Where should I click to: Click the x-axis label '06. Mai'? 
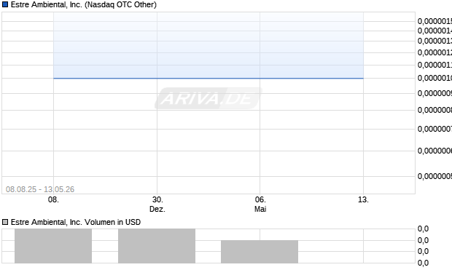tap(260, 205)
